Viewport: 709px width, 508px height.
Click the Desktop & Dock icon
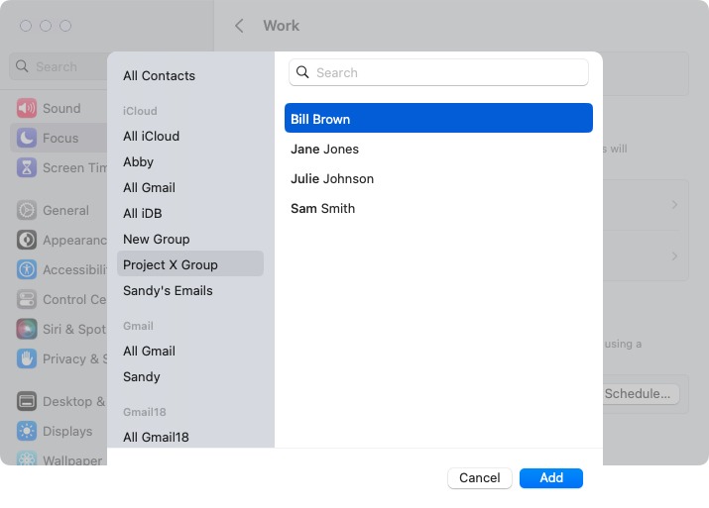27,401
